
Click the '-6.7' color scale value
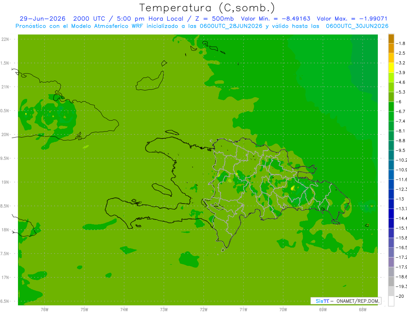(x=401, y=111)
